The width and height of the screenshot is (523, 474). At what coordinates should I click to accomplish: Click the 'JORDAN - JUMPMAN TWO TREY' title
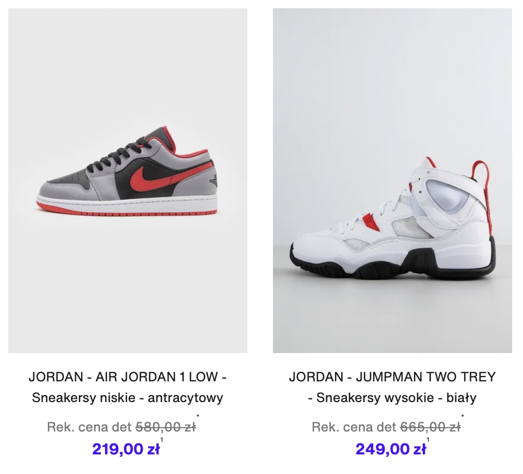392,377
